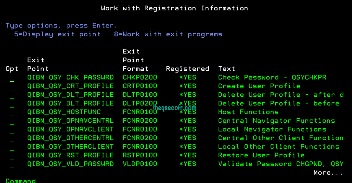The image size is (352, 183).
Task: Click the CHKP0200 format value
Action: point(140,77)
